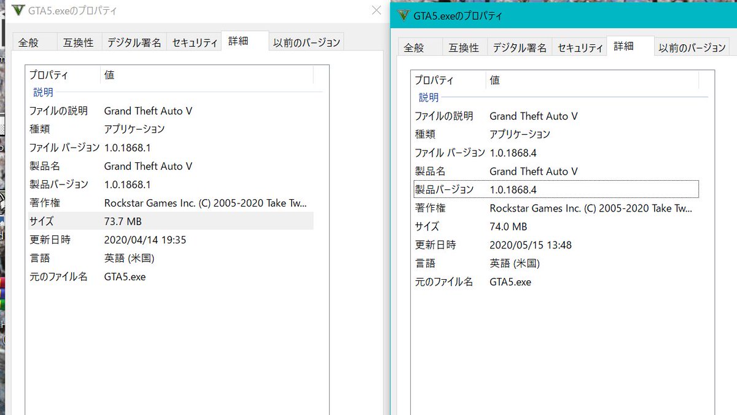737x415 pixels.
Task: Open デジタル署名 tab in right window
Action: (x=520, y=47)
